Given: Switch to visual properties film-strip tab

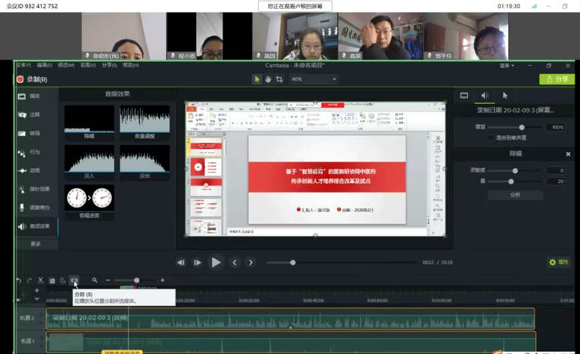Looking at the screenshot, I should tap(464, 95).
